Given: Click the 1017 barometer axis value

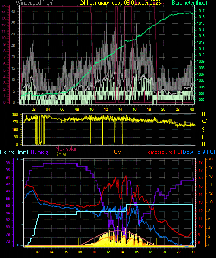Looking at the screenshot, I should [201, 11].
